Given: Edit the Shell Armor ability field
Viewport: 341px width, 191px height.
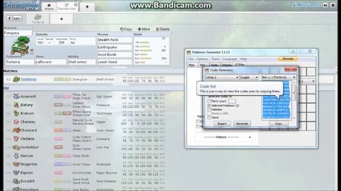Looking at the screenshot, I should tap(82, 62).
